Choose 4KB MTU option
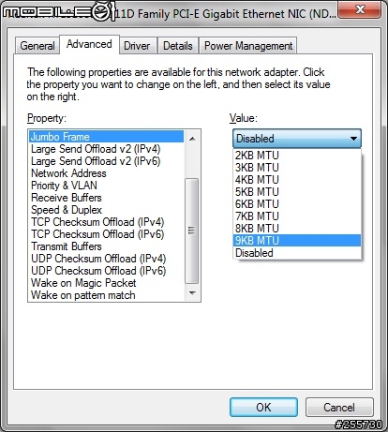Screen dimensions: 388x432 pyautogui.click(x=297, y=180)
